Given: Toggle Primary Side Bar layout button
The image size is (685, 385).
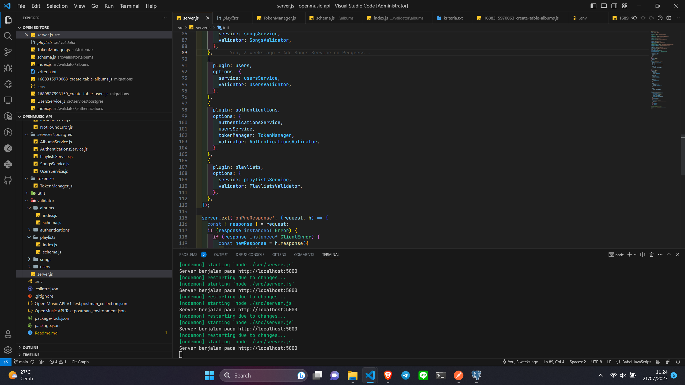Looking at the screenshot, I should click(x=593, y=6).
